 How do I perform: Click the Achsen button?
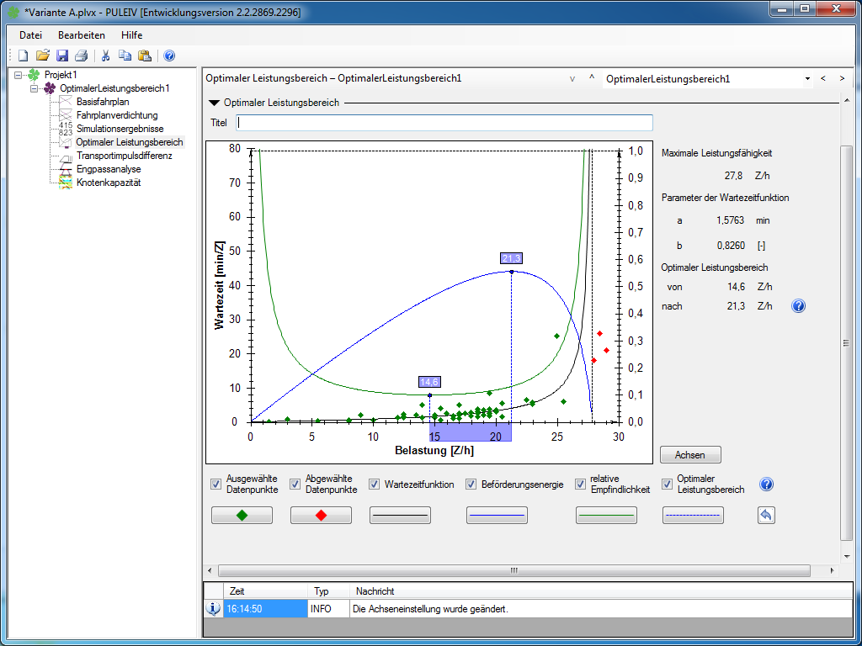[x=690, y=455]
